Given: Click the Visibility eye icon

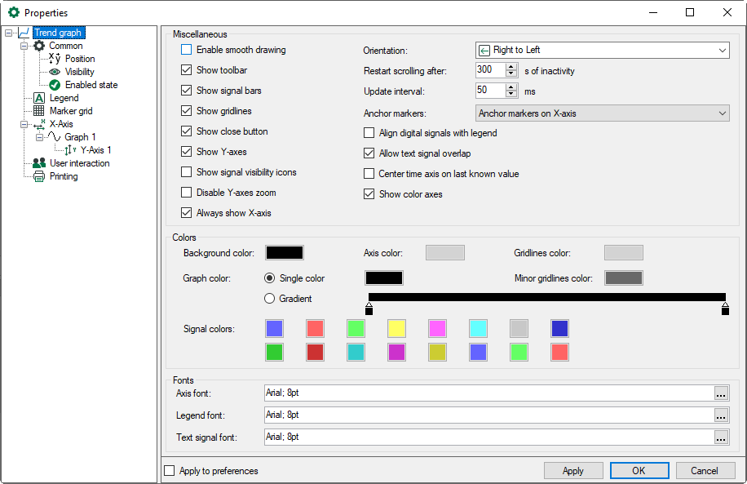Looking at the screenshot, I should 55,72.
